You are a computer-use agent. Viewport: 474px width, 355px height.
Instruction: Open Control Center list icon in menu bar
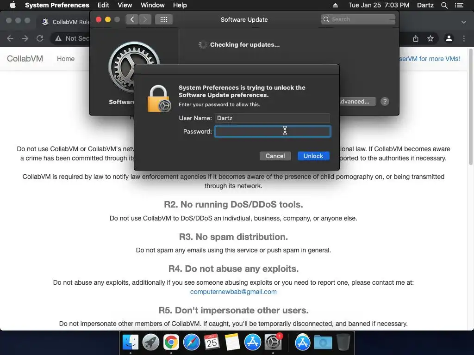[x=459, y=5]
